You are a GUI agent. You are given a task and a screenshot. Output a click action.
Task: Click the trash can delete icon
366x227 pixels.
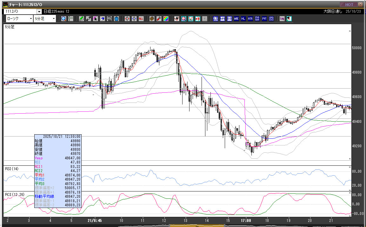pyautogui.click(x=116, y=19)
